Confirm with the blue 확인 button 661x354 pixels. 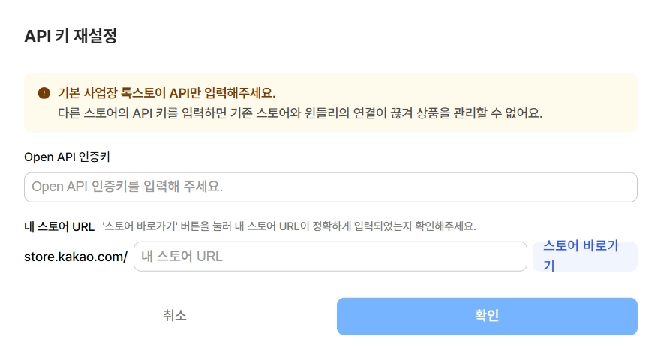(487, 316)
